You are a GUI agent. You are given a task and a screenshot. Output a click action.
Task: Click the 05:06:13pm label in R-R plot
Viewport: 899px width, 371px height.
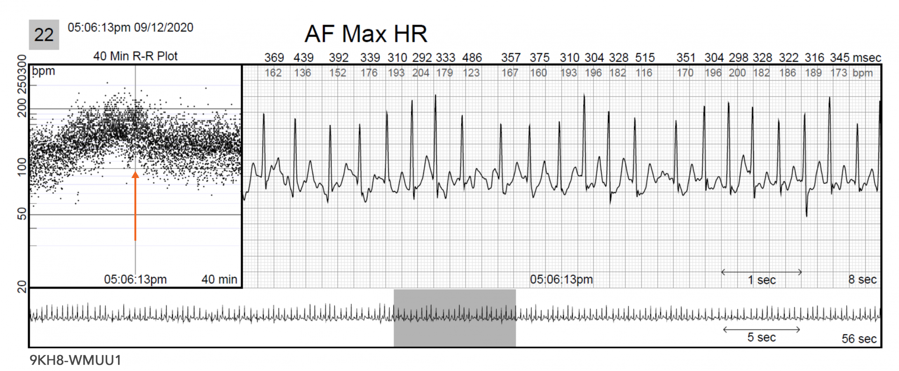tap(135, 280)
